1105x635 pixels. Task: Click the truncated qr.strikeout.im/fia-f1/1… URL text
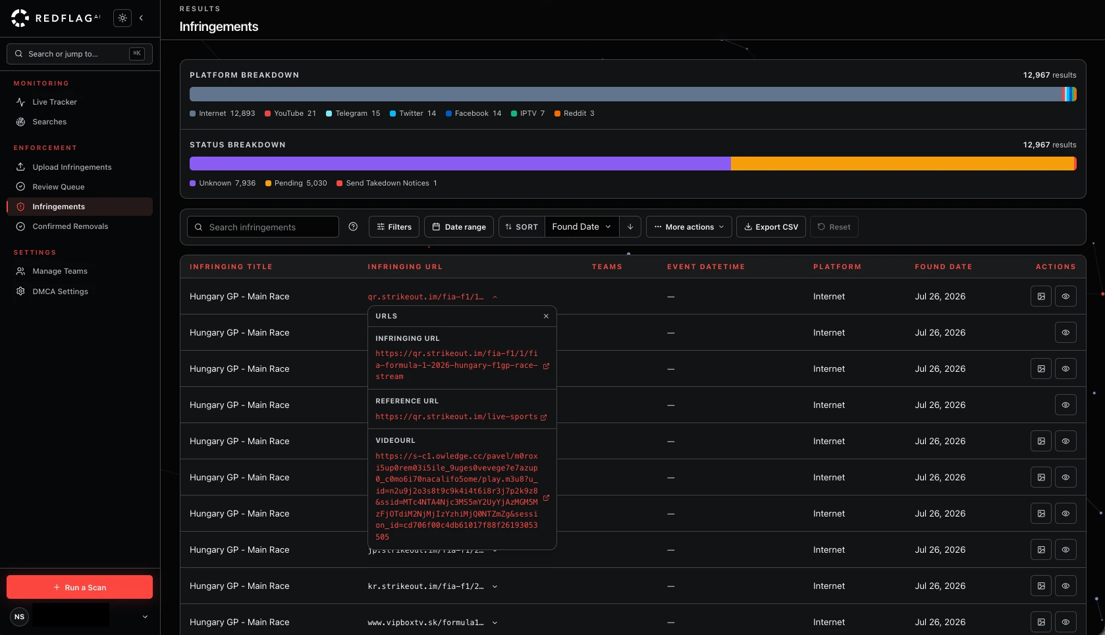pyautogui.click(x=425, y=297)
